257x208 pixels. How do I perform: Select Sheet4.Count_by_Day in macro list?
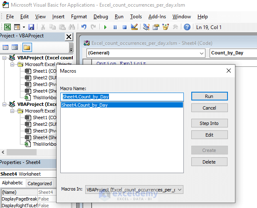point(122,105)
